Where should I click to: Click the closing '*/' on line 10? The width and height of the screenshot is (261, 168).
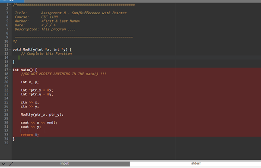[x=15, y=41]
